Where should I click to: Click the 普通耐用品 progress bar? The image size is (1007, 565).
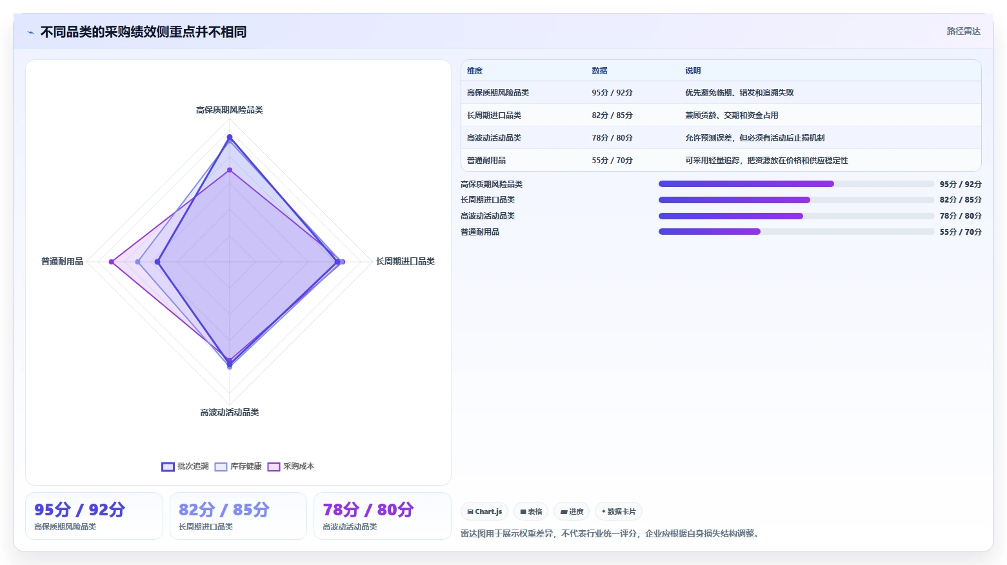796,232
